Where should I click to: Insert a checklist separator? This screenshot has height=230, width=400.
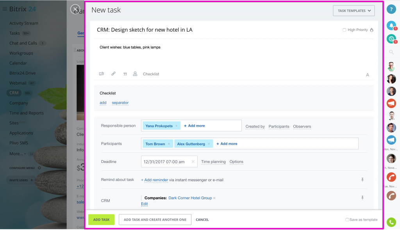[120, 103]
